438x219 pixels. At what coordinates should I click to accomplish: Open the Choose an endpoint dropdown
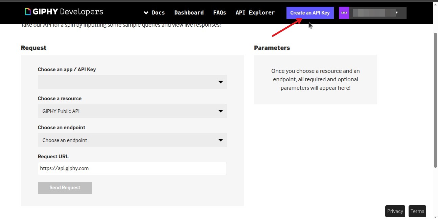click(x=132, y=140)
